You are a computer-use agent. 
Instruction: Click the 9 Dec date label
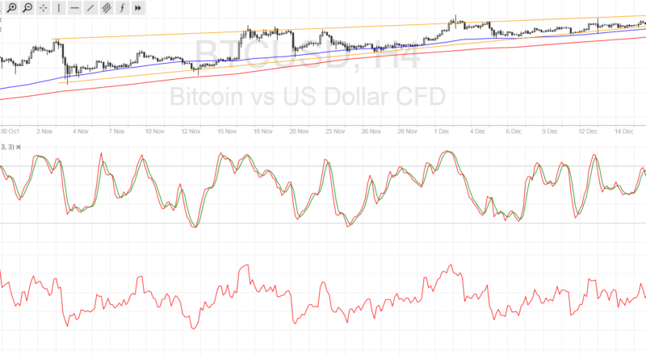coord(550,131)
